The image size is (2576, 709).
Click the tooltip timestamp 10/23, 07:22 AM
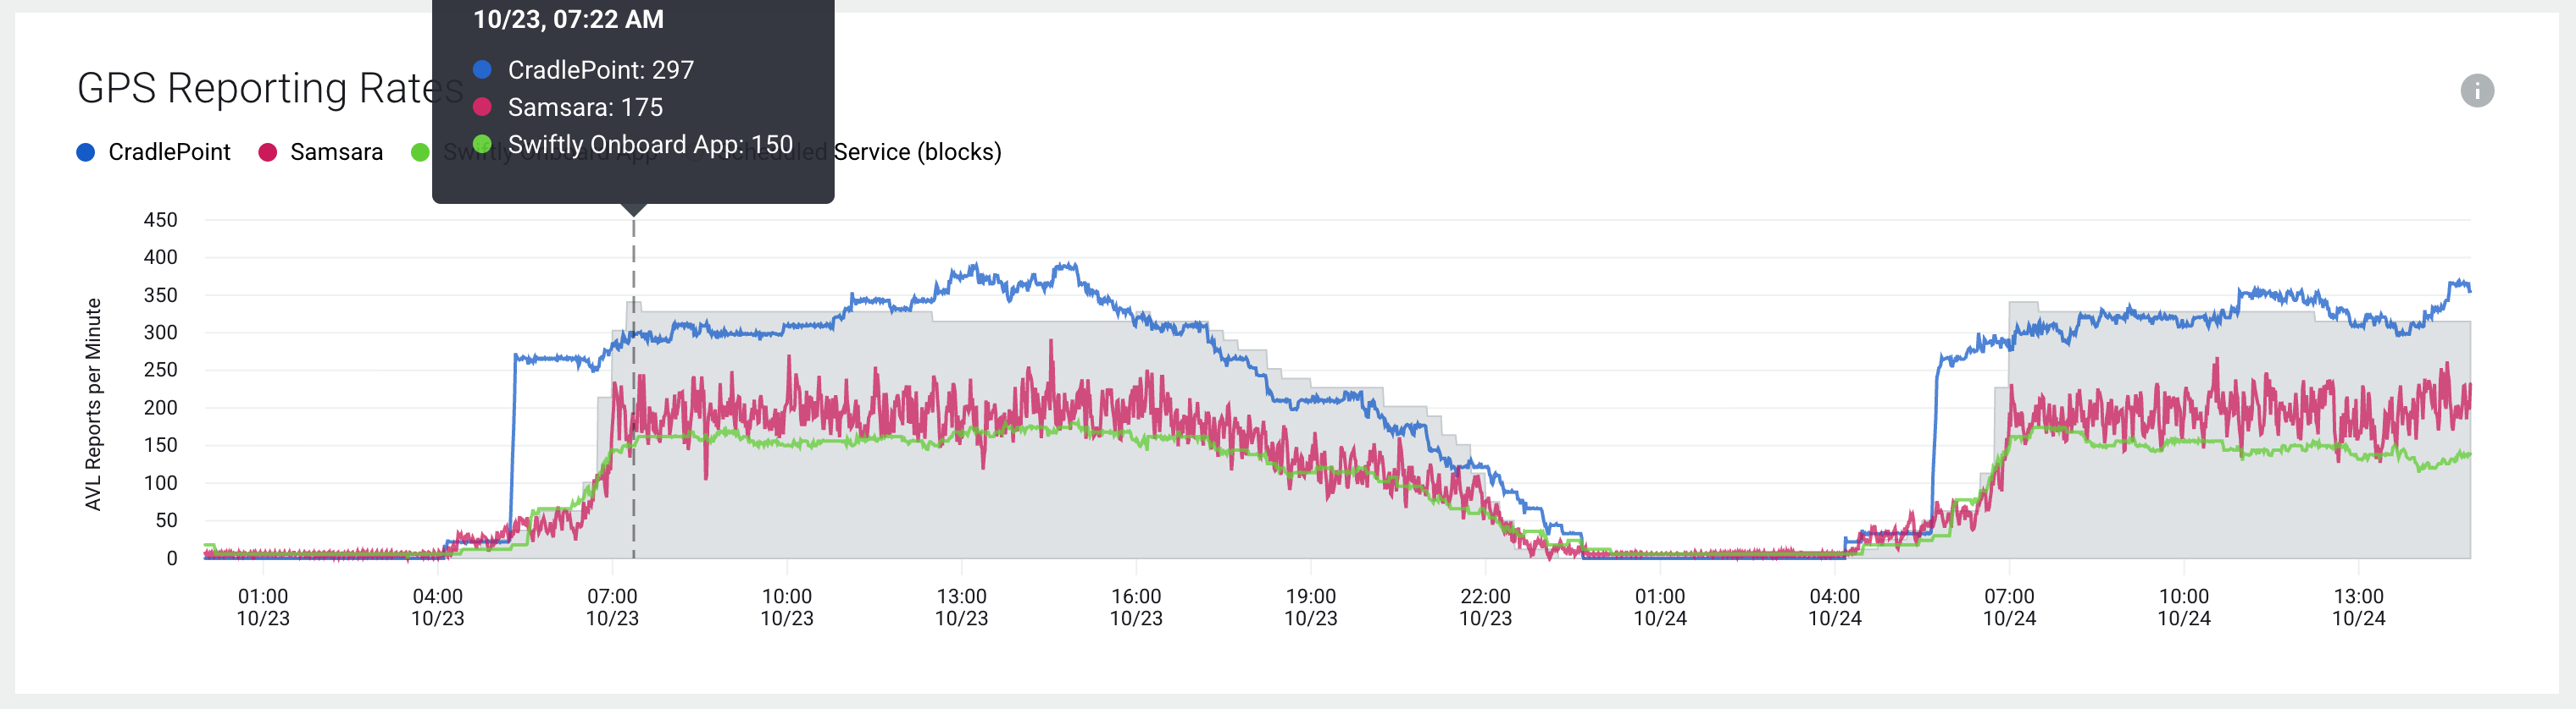point(568,20)
